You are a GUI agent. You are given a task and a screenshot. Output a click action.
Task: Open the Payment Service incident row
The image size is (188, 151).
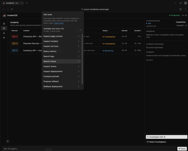click(76, 43)
